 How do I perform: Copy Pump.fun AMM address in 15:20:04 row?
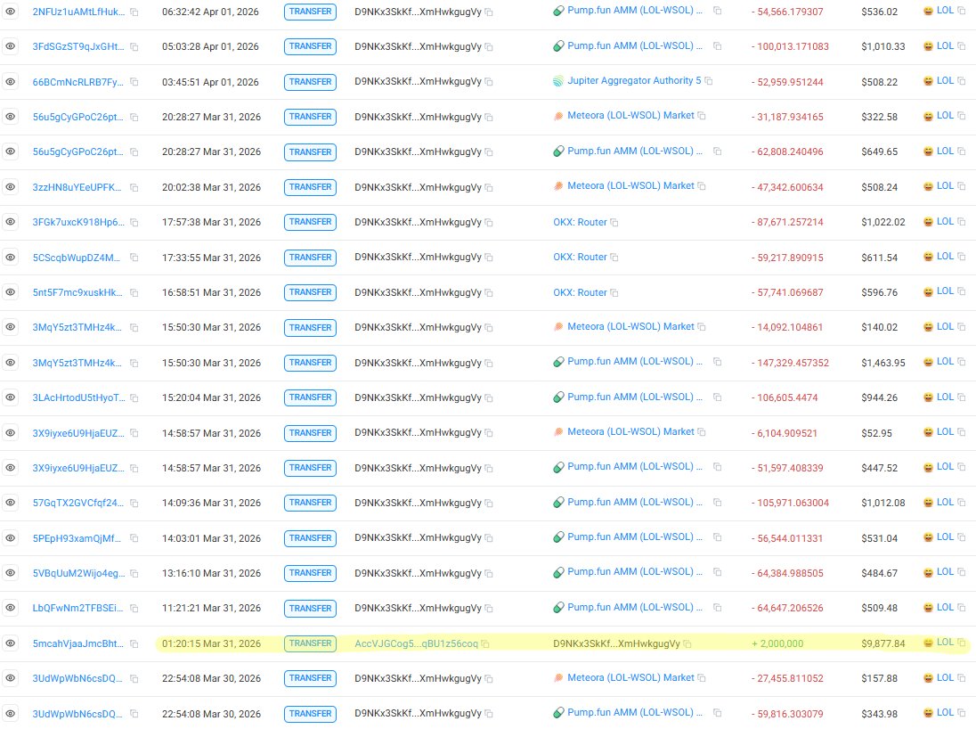tap(717, 397)
